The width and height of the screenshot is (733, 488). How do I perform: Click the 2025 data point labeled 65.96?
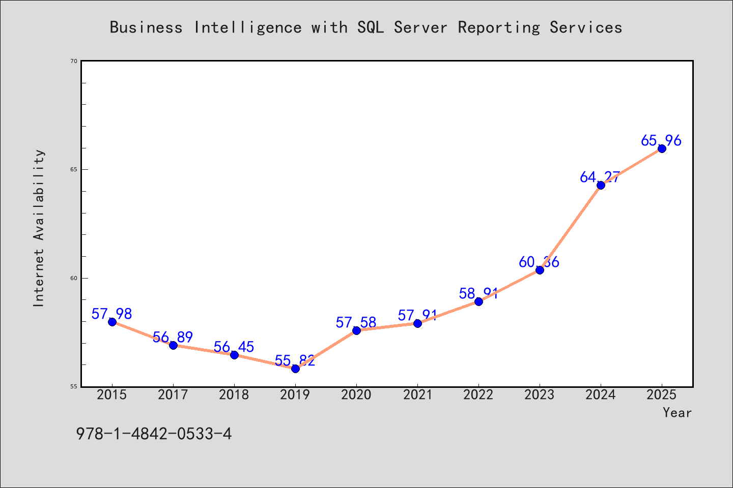point(662,148)
